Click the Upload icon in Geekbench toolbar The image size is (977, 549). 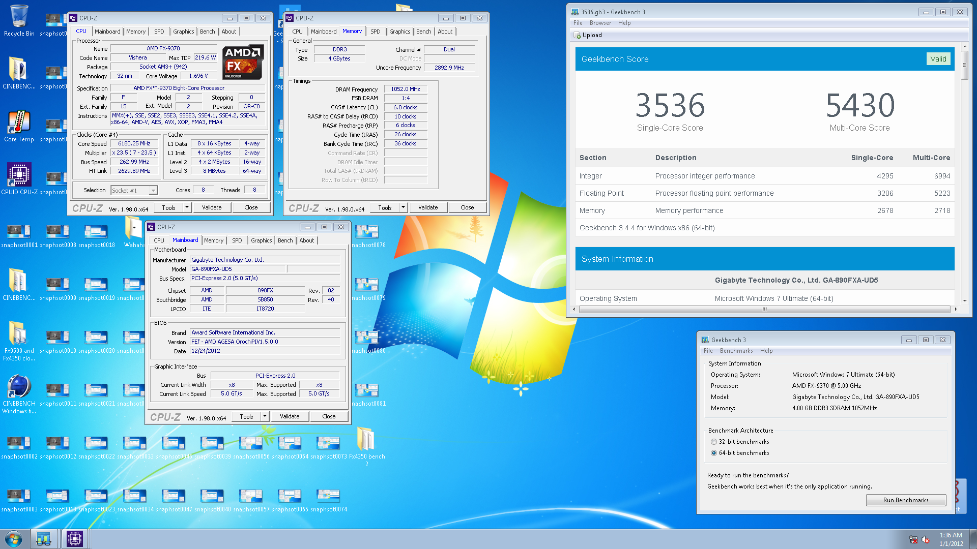click(x=577, y=35)
